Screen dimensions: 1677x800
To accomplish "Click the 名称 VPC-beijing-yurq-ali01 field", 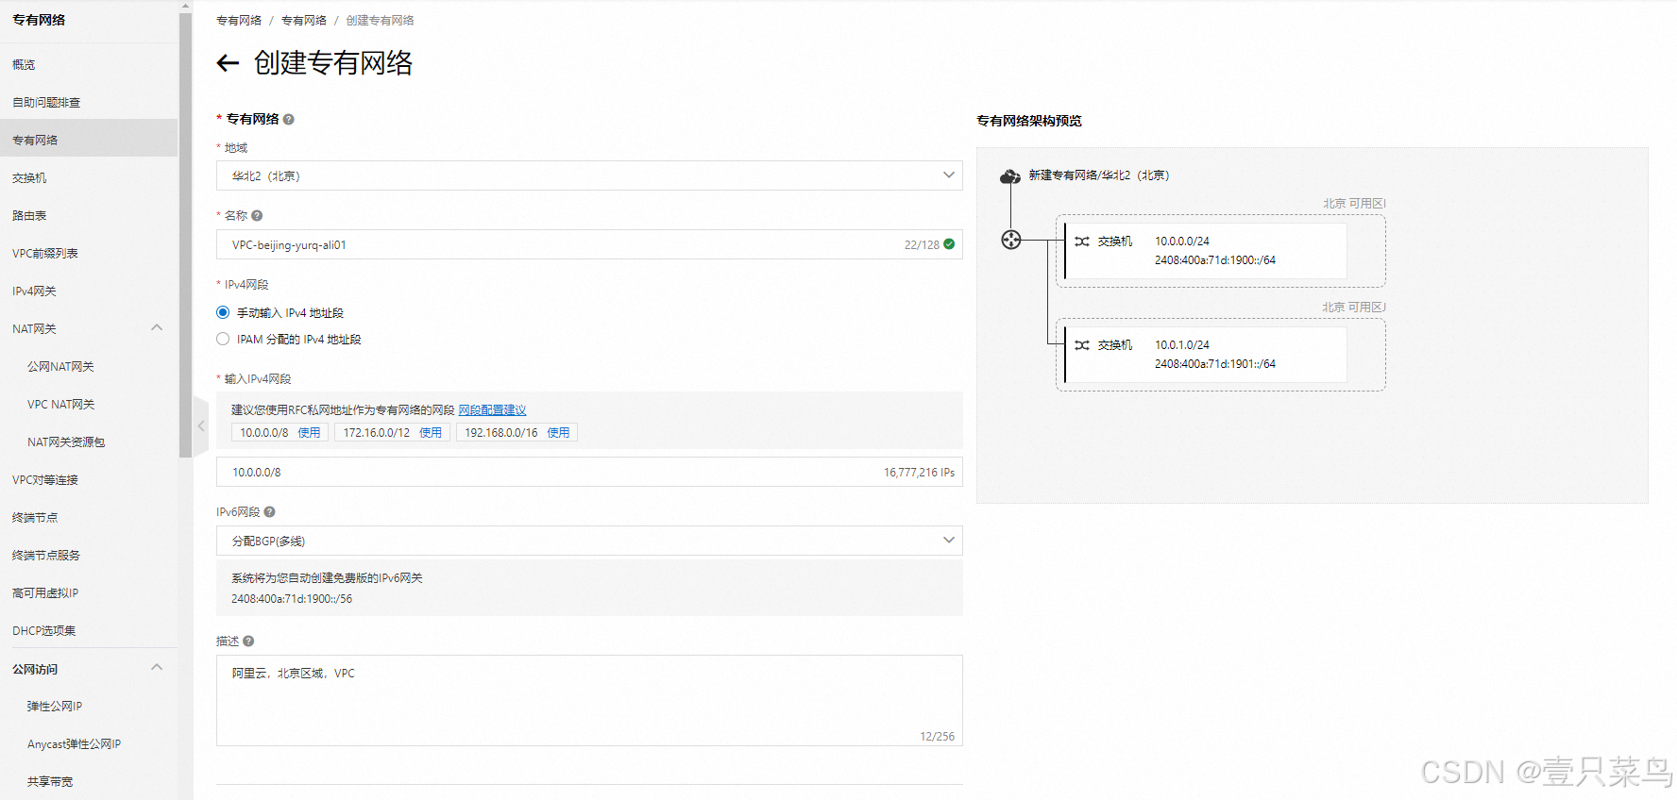I will click(589, 244).
